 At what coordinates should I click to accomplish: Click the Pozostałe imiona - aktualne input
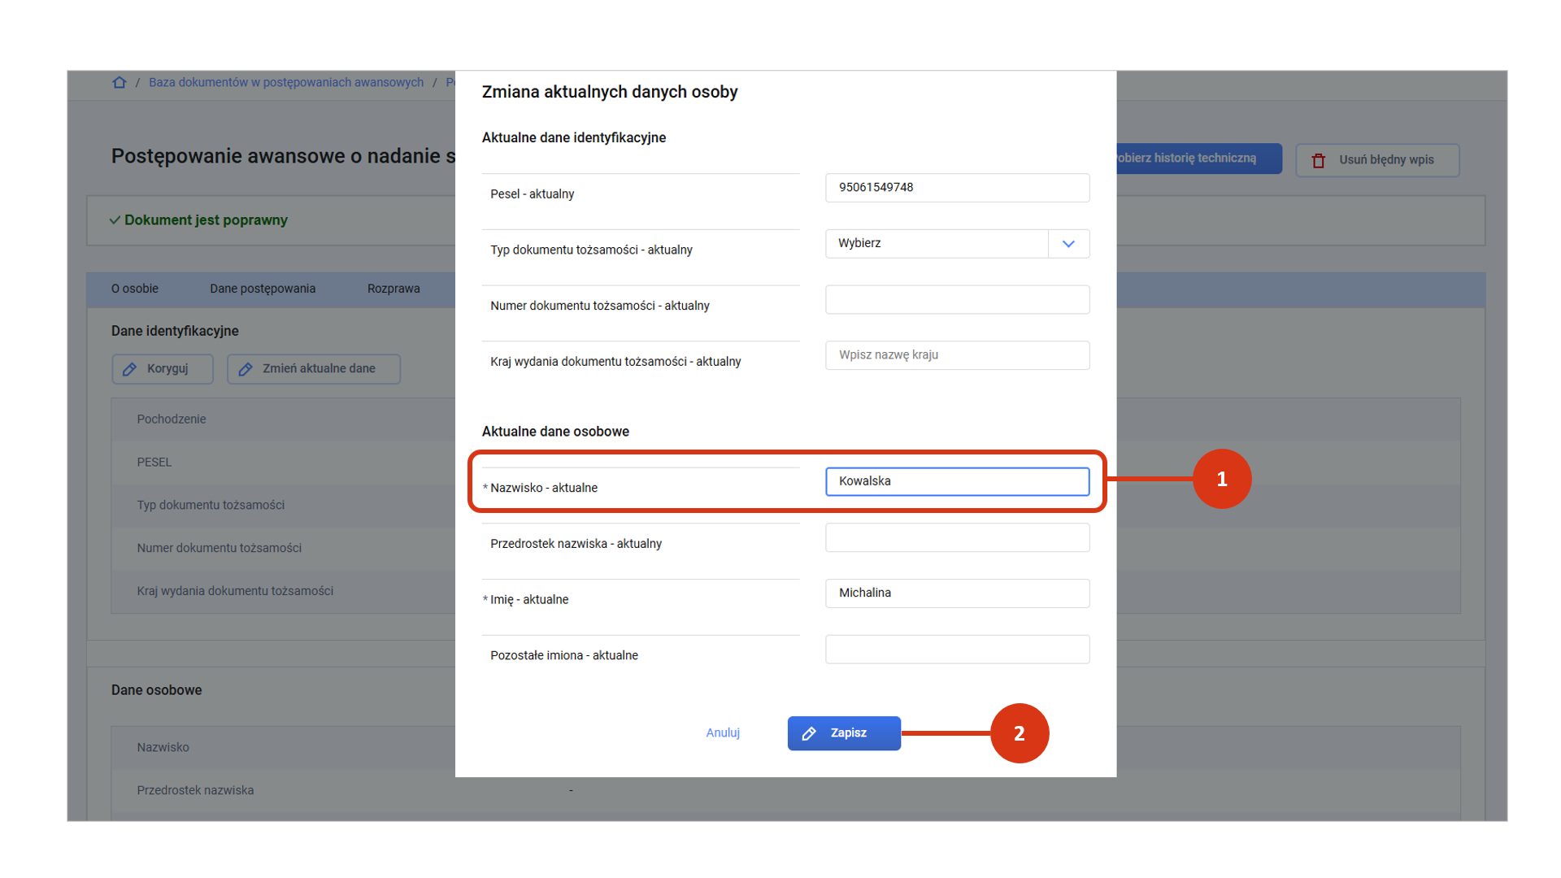(957, 650)
